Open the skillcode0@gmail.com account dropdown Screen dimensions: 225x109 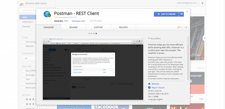188,3
